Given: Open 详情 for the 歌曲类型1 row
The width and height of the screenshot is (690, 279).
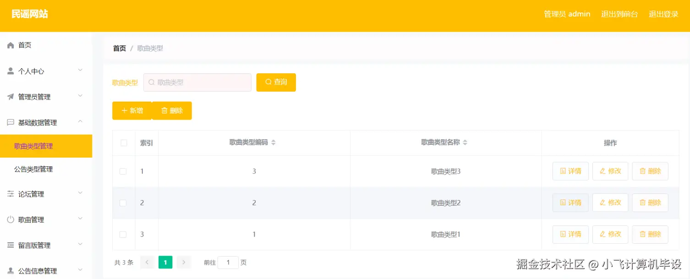Looking at the screenshot, I should (570, 235).
